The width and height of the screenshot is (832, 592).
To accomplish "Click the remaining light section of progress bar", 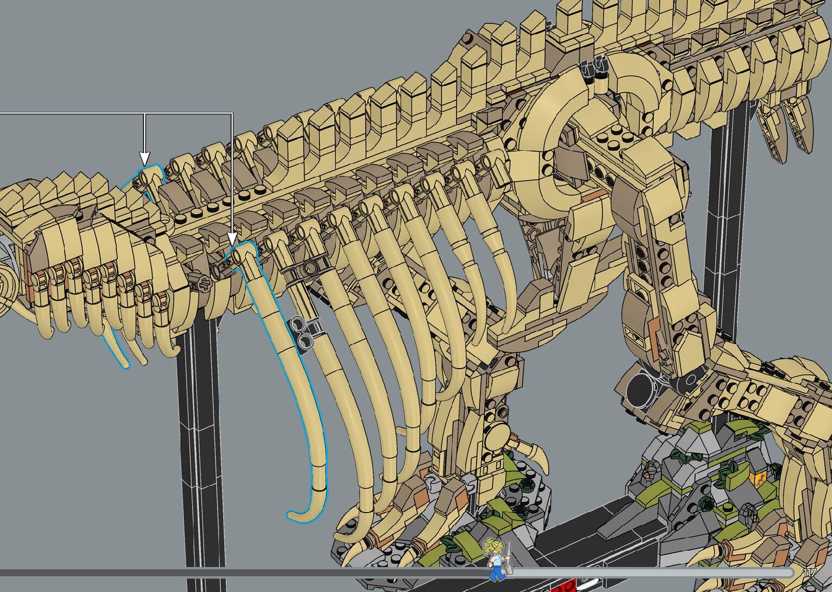I will pos(652,572).
